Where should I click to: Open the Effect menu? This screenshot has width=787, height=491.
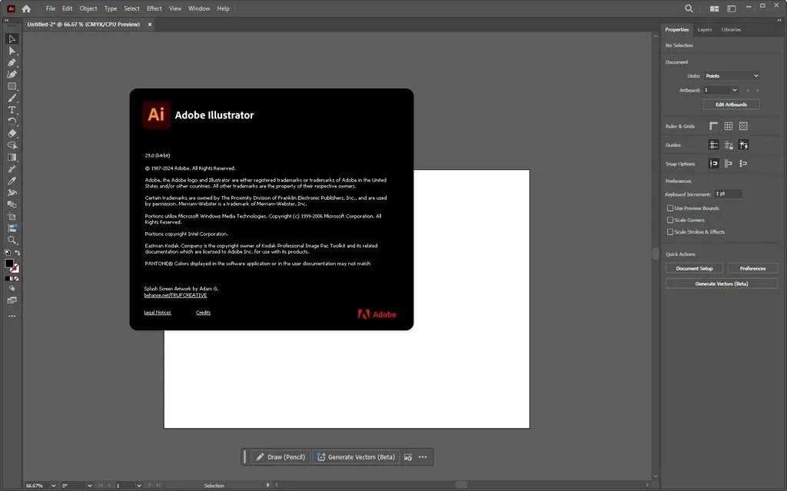point(154,8)
